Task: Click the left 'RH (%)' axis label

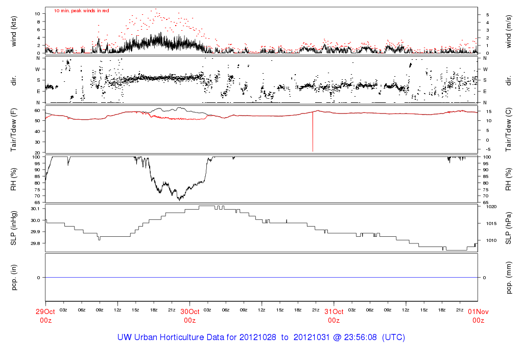Action: pos(14,180)
